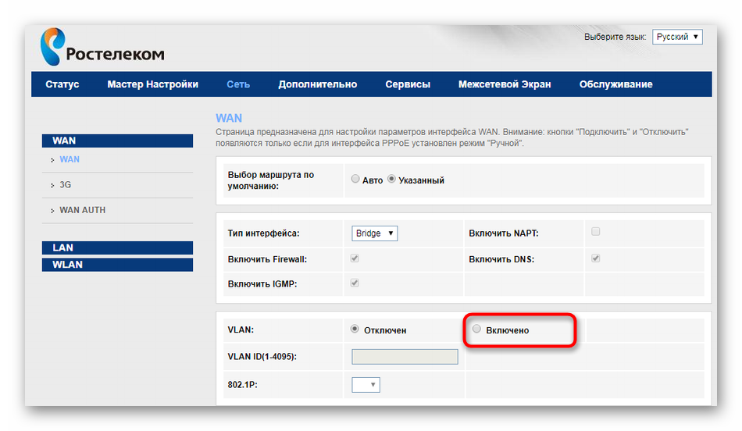Open Межсетевой Экран tab
Screen dimensions: 742x431
click(504, 84)
